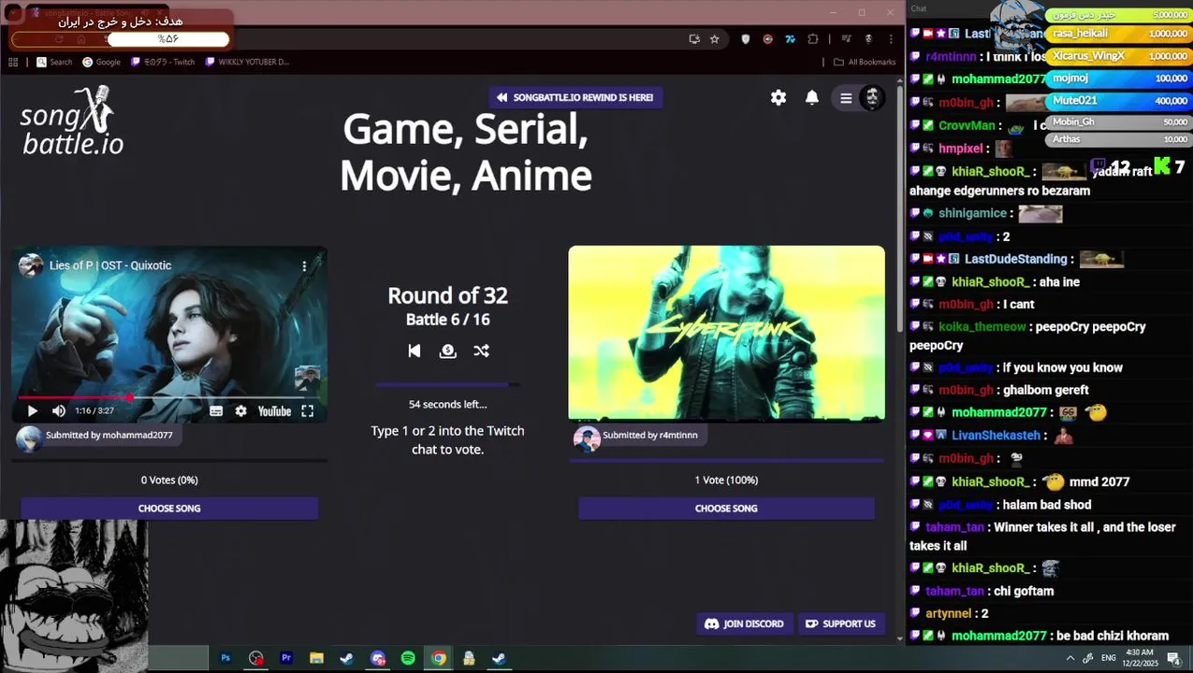1193x673 pixels.
Task: Click username taham_tan in the "Winner takes it all" message
Action: point(954,527)
